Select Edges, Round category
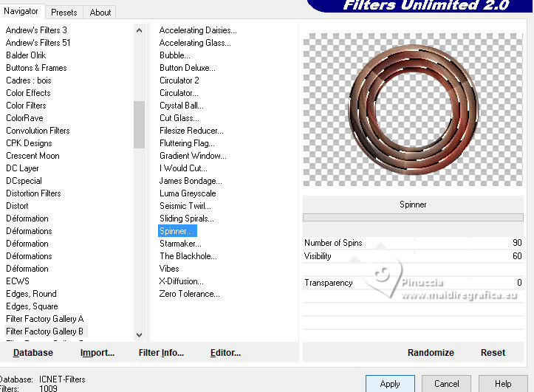Screen dimensions: 534x392 pyautogui.click(x=31, y=294)
